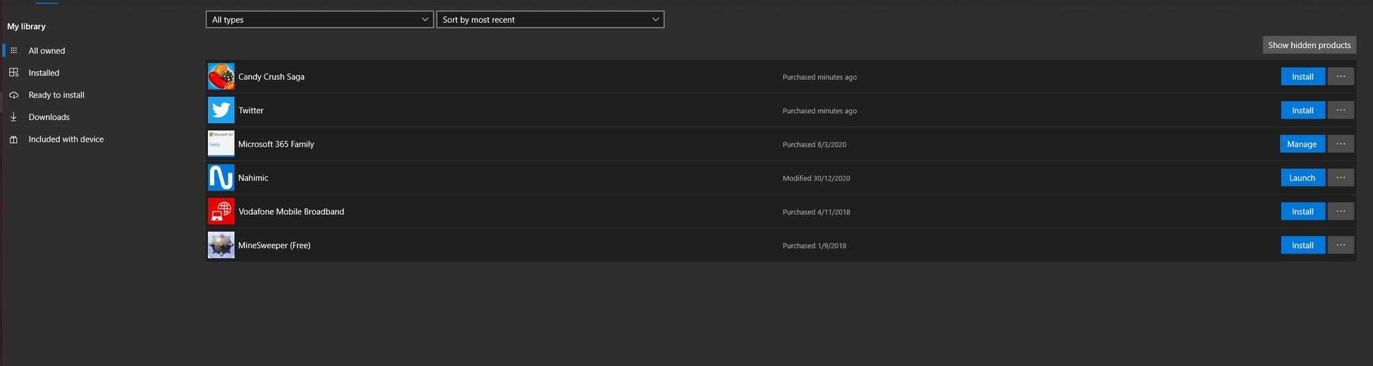Open more options for Candy Crush Saga
This screenshot has height=366, width=1373.
[x=1341, y=76]
